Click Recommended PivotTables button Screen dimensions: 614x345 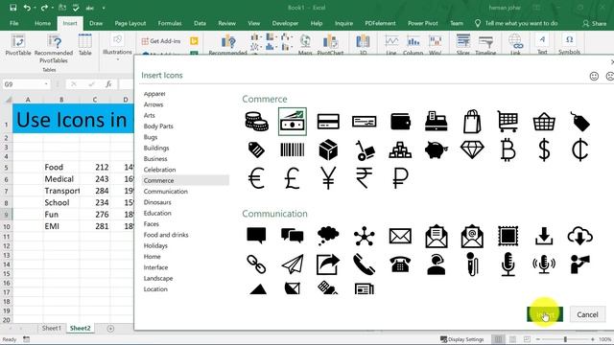coord(54,49)
